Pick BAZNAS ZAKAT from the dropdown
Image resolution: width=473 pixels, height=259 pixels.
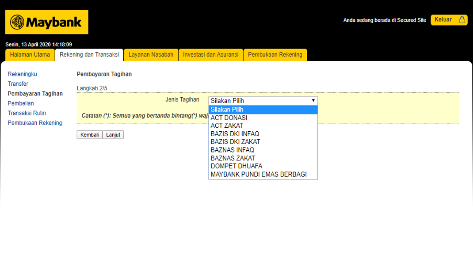[x=263, y=158]
